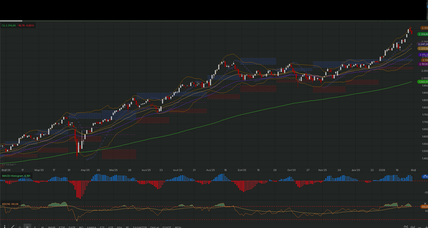This screenshot has width=428, height=228.
Task: Click the green 1.988,95 moving average tag
Action: tap(422, 82)
